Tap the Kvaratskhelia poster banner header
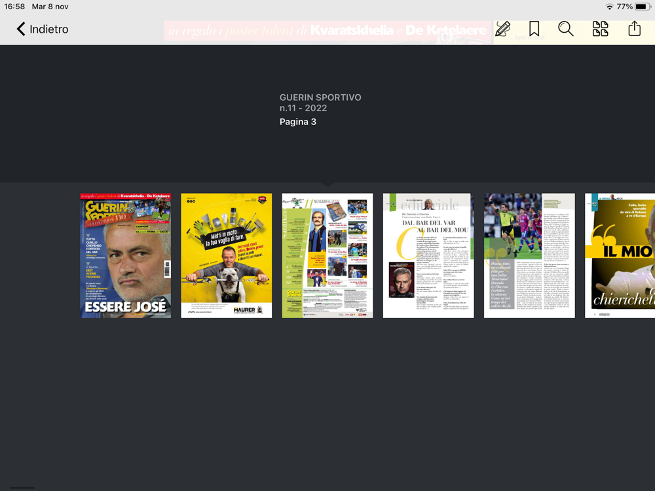Image resolution: width=655 pixels, height=491 pixels. click(x=327, y=30)
